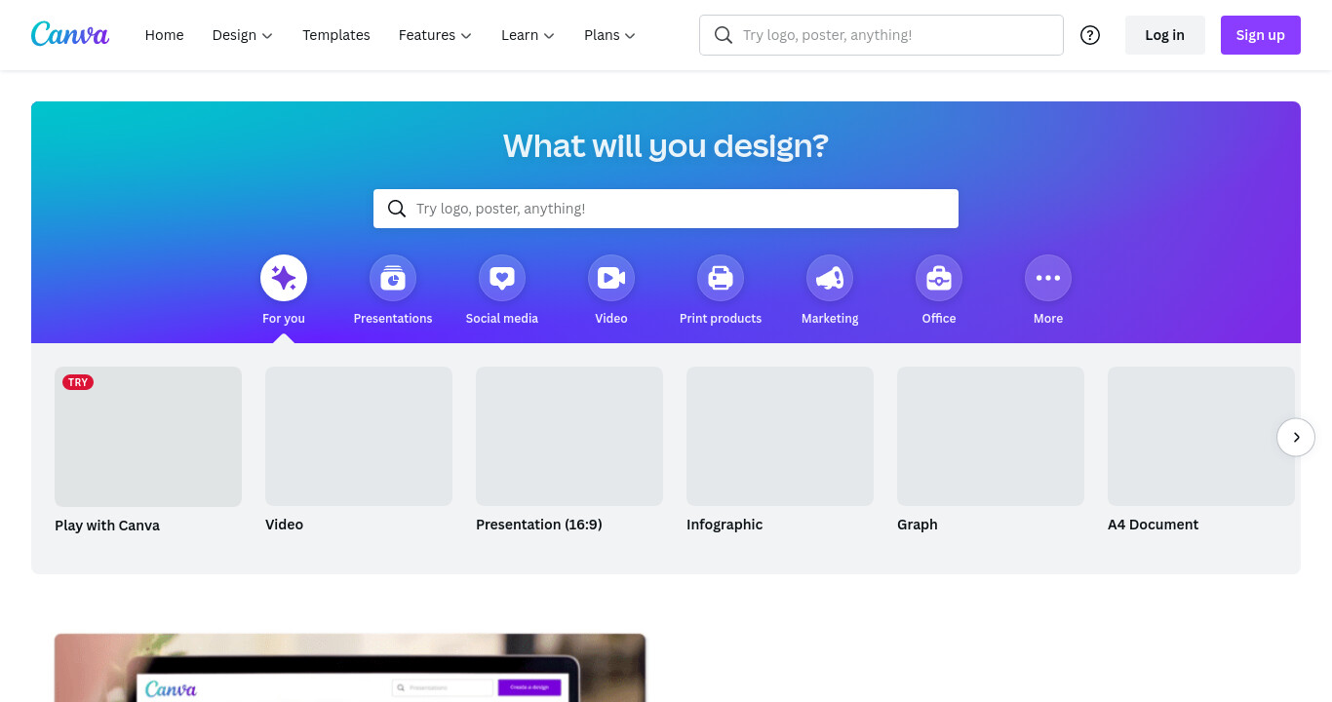Select the Video camera category icon
The image size is (1332, 702).
[x=611, y=279]
